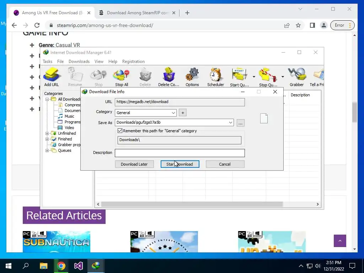Click IDM list scroll right arrow
The width and height of the screenshot is (364, 273).
[x=317, y=204]
